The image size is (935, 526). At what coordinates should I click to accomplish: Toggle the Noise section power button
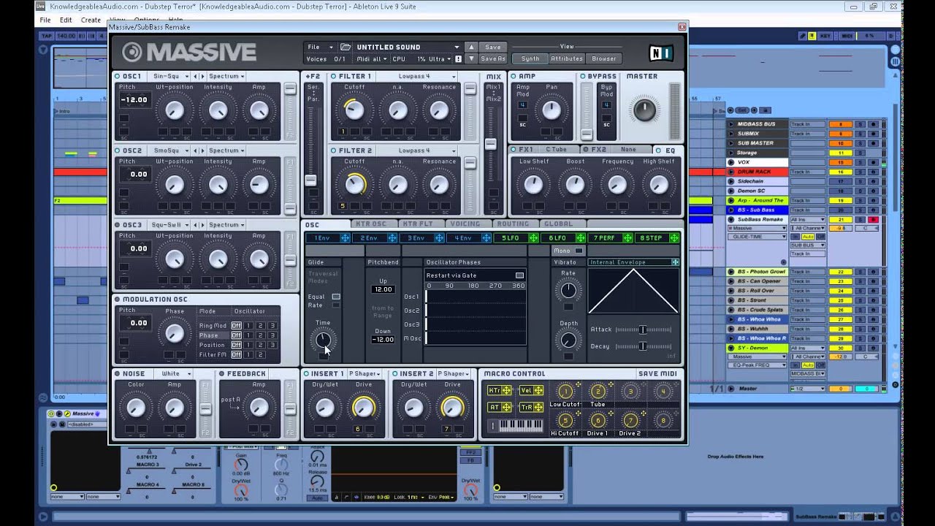[x=117, y=373]
